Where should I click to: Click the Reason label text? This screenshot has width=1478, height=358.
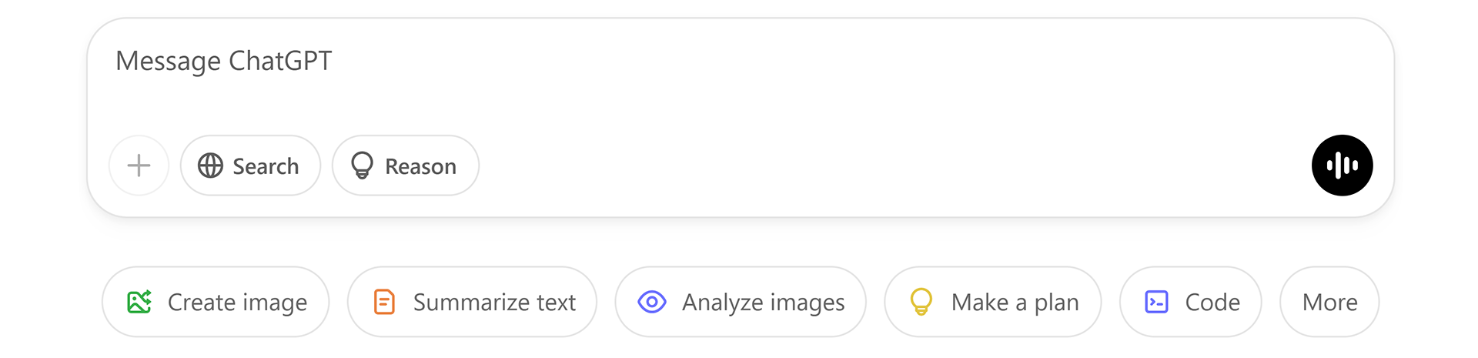tap(420, 166)
